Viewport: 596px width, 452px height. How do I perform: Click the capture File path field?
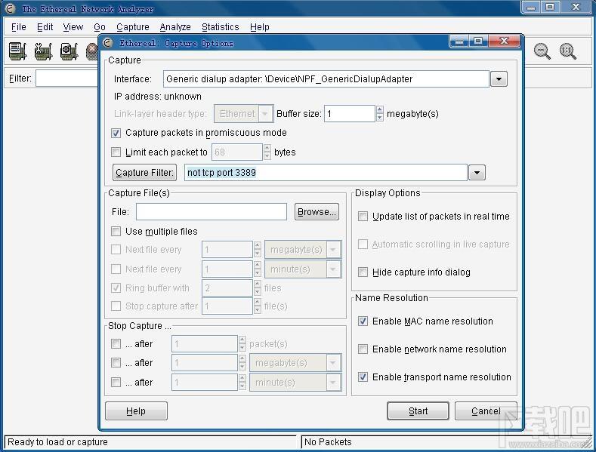tap(212, 211)
